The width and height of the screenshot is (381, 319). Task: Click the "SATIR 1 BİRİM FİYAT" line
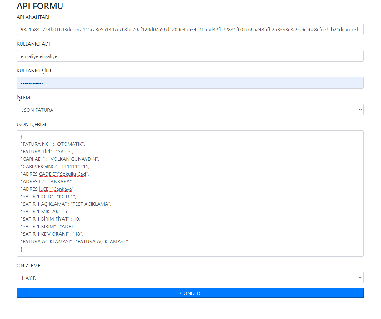(x=50, y=219)
